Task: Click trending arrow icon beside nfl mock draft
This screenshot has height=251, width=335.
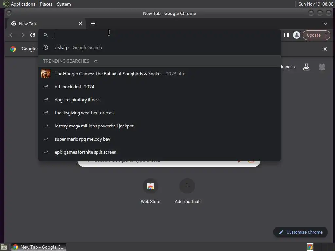Action: 46,87
